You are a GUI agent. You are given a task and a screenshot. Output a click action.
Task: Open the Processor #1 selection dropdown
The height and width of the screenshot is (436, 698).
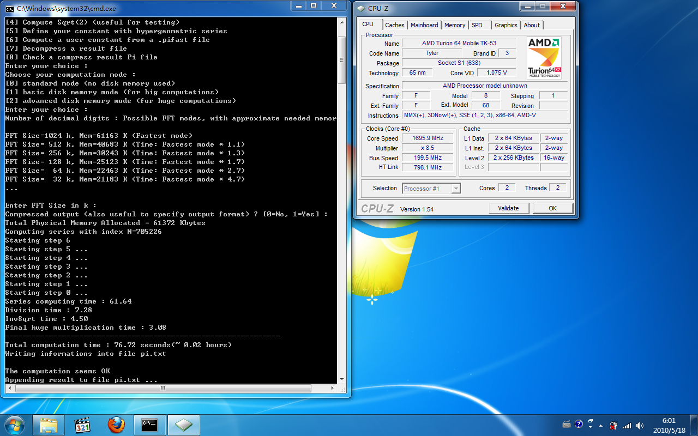[431, 189]
